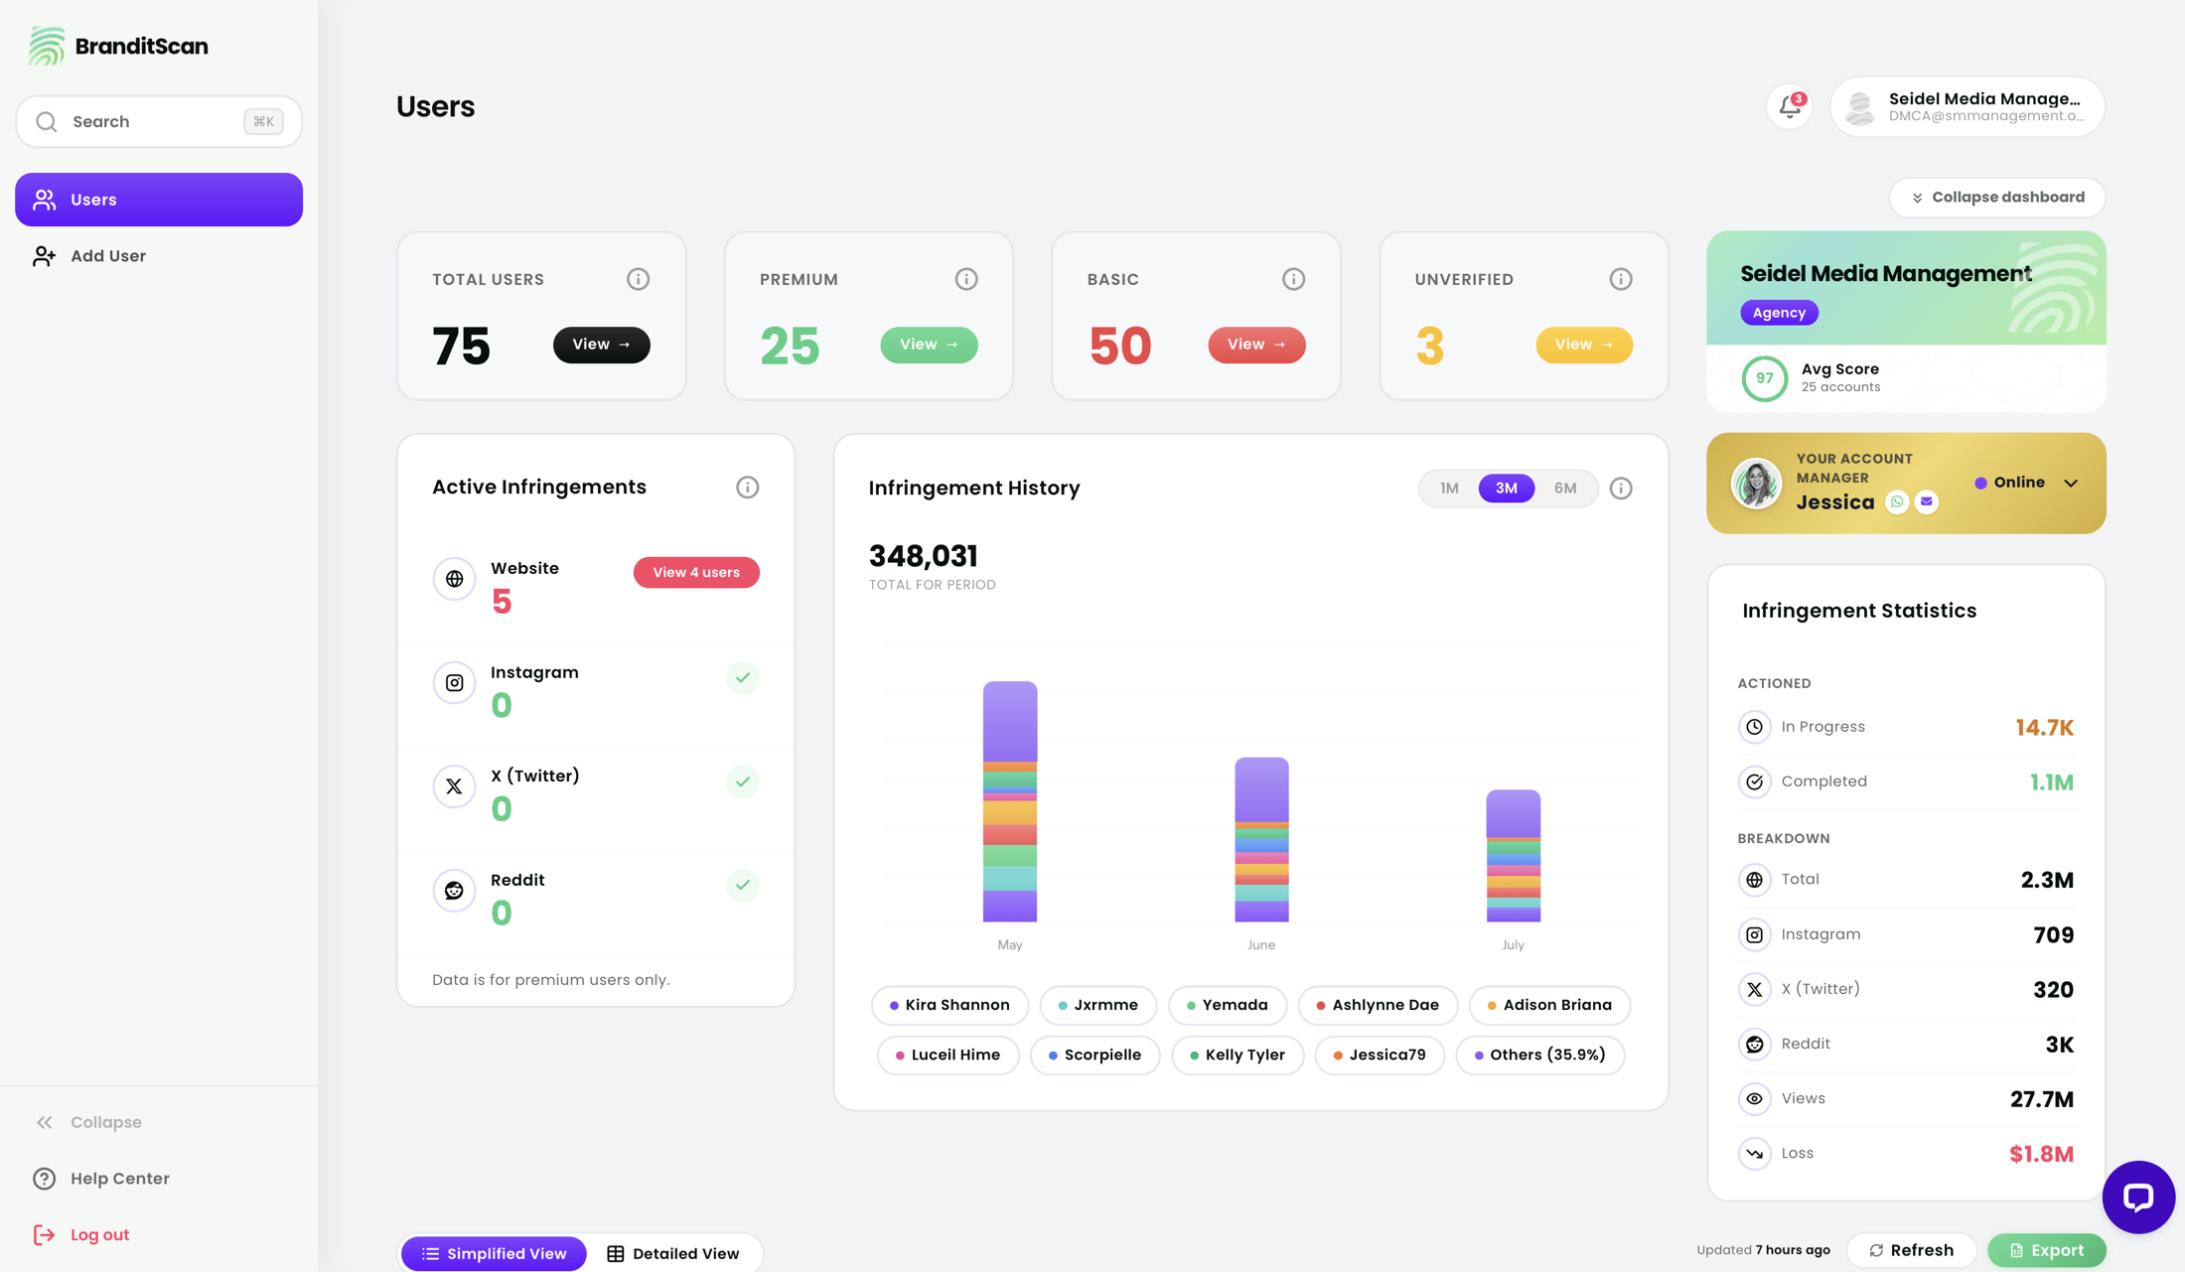Click the May bar in history chart
Screen dimensions: 2185x1272
[x=1010, y=801]
